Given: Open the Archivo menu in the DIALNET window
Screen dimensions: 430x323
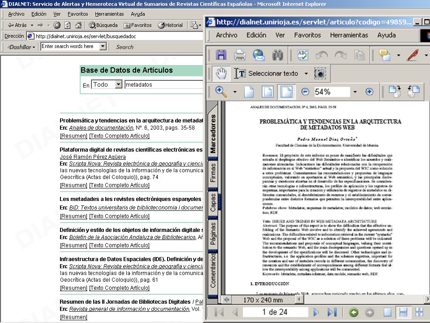Looking at the screenshot, I should coord(16,14).
